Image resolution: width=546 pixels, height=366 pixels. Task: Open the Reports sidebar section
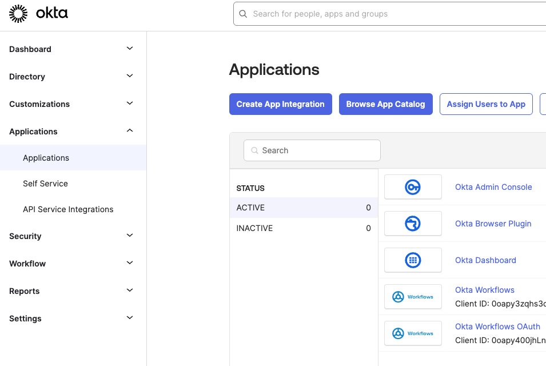[25, 291]
